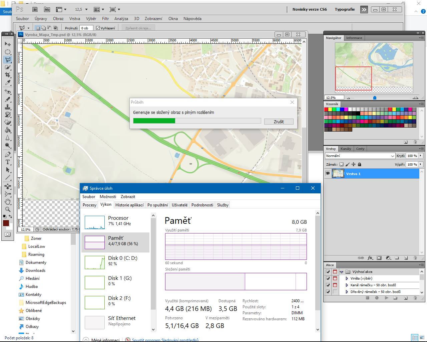Hide layer Vrstva 1 with eye icon

pos(328,173)
